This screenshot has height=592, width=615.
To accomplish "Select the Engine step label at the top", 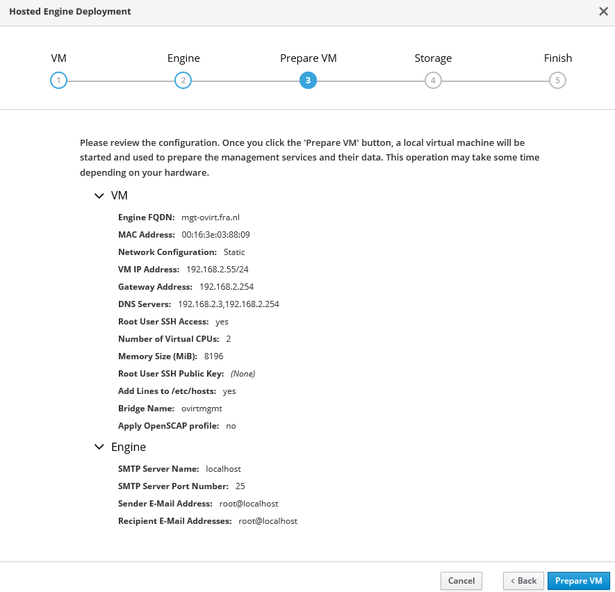I will pos(183,58).
